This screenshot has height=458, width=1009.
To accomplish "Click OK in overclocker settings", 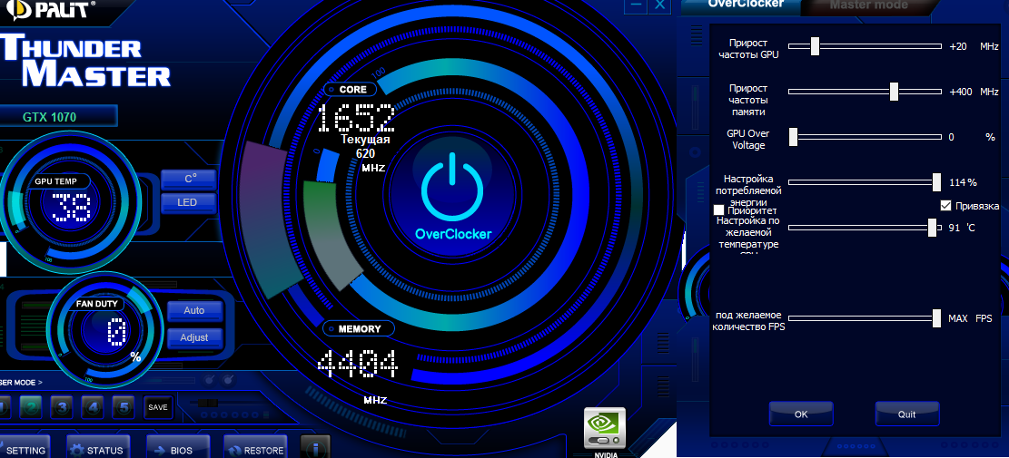I will (x=801, y=414).
